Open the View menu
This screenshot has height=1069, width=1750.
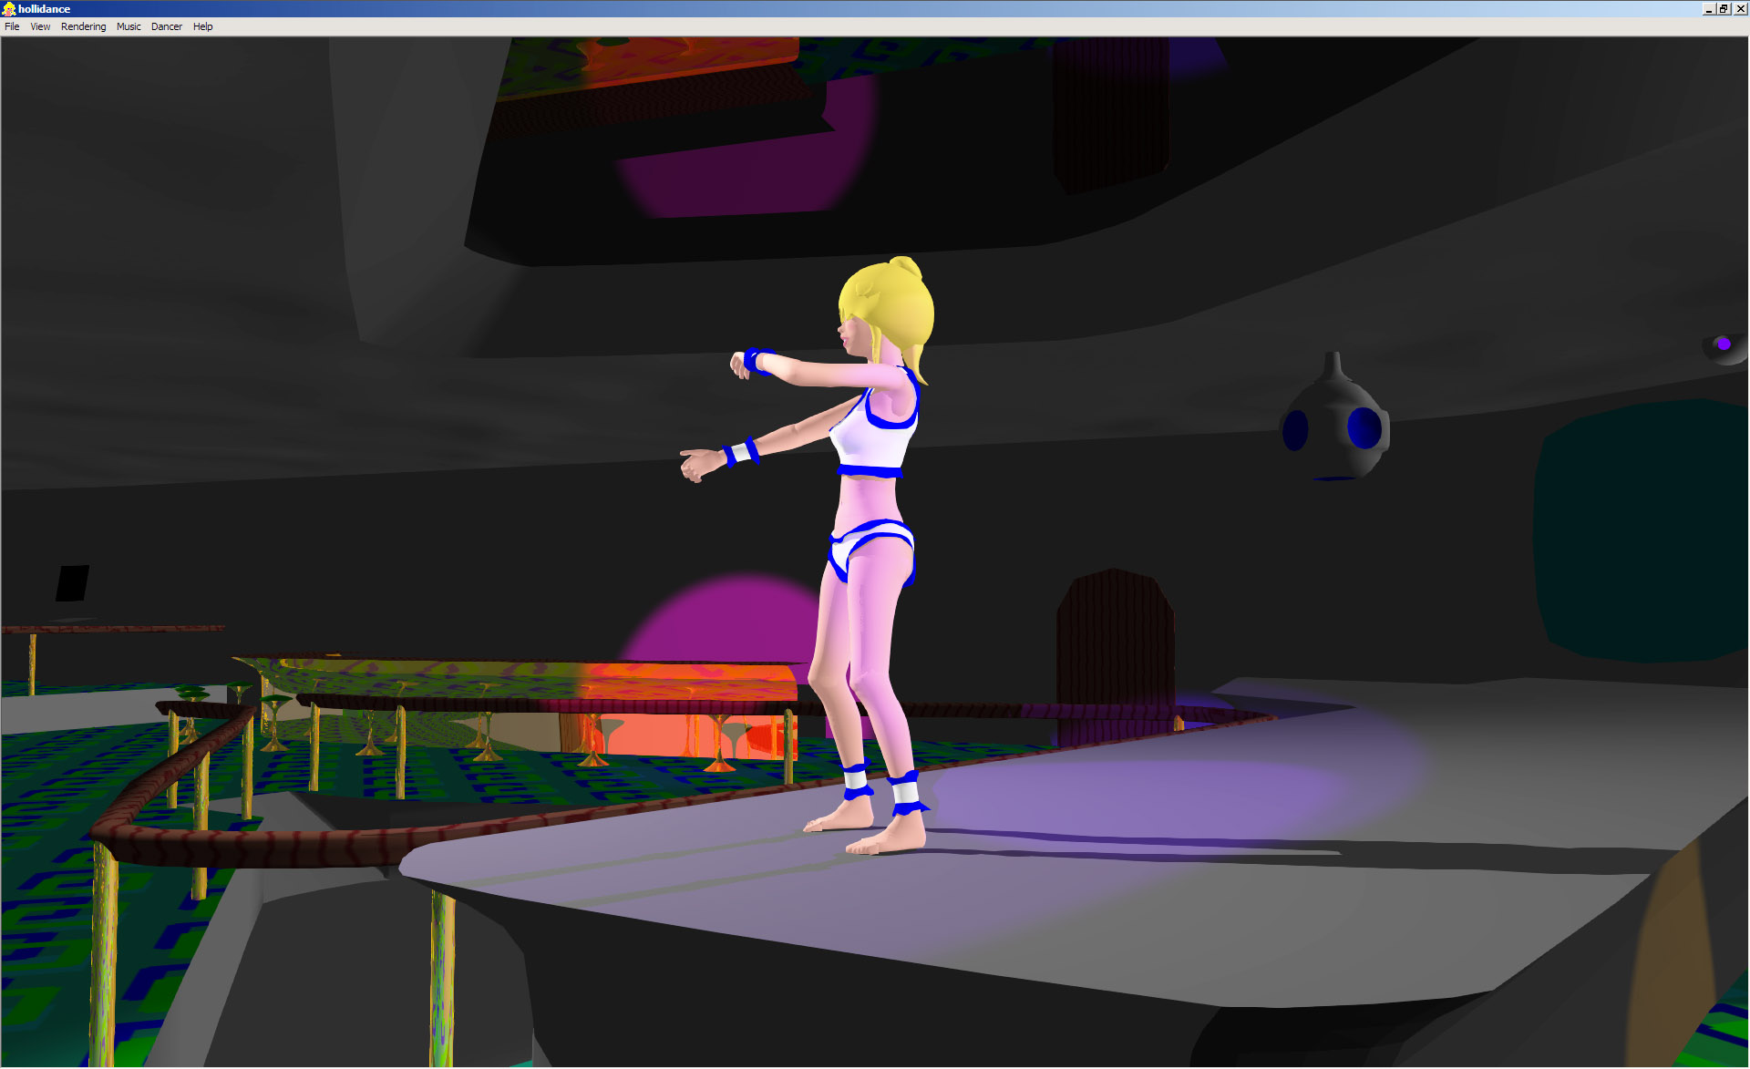[40, 26]
